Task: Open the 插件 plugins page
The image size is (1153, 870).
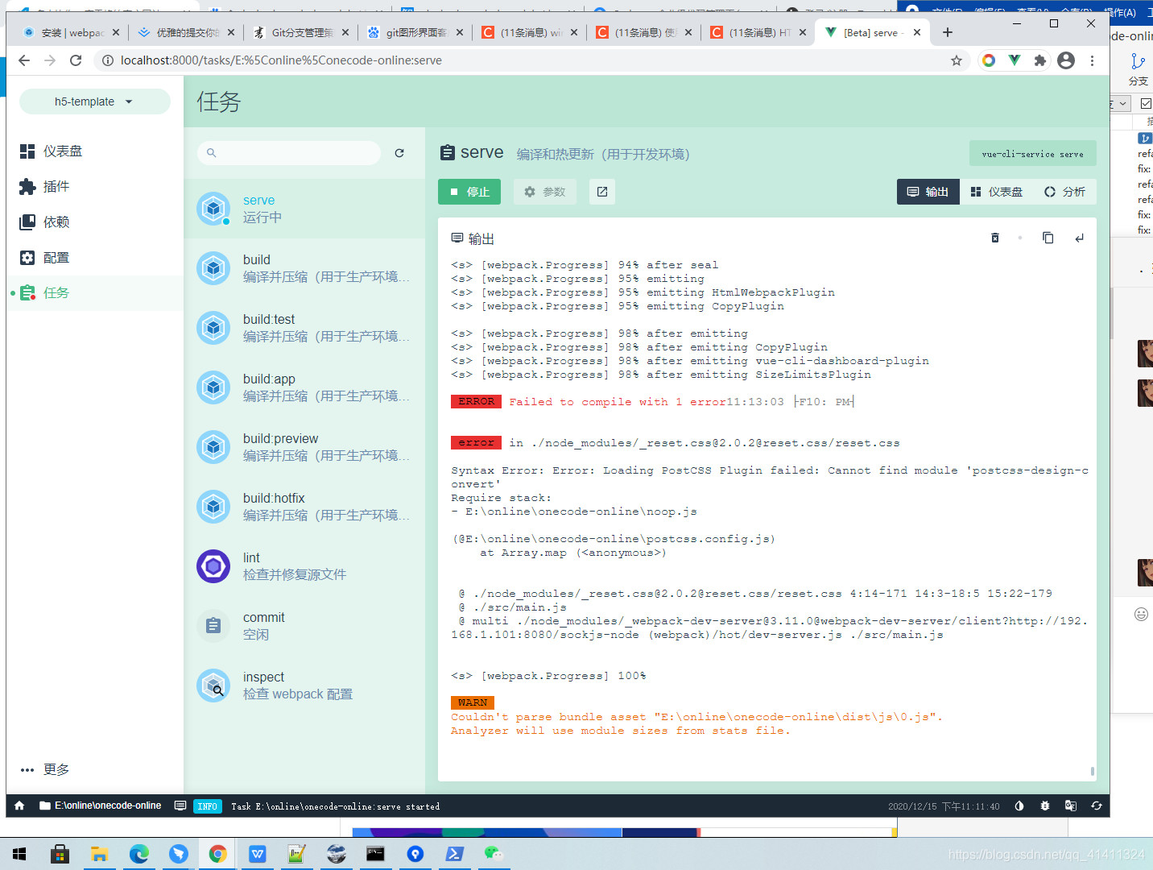Action: 95,186
